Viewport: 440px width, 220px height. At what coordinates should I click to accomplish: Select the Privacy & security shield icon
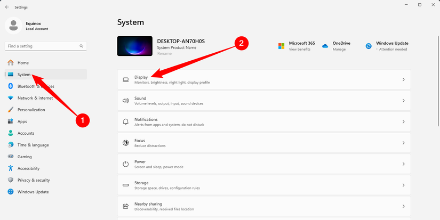11,180
